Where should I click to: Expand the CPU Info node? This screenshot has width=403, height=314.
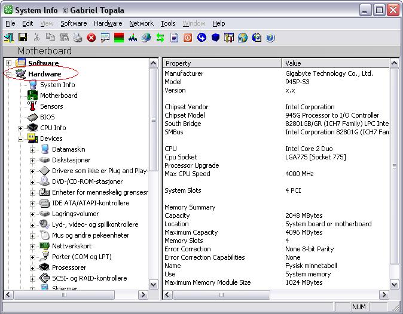(x=21, y=128)
